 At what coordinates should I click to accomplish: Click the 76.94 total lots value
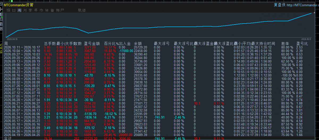[48, 138]
